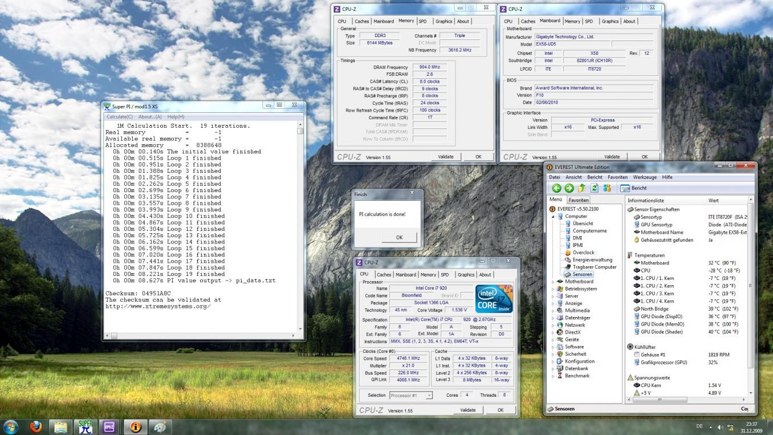Expand Multimedia node in EVEREST tree

(552, 311)
